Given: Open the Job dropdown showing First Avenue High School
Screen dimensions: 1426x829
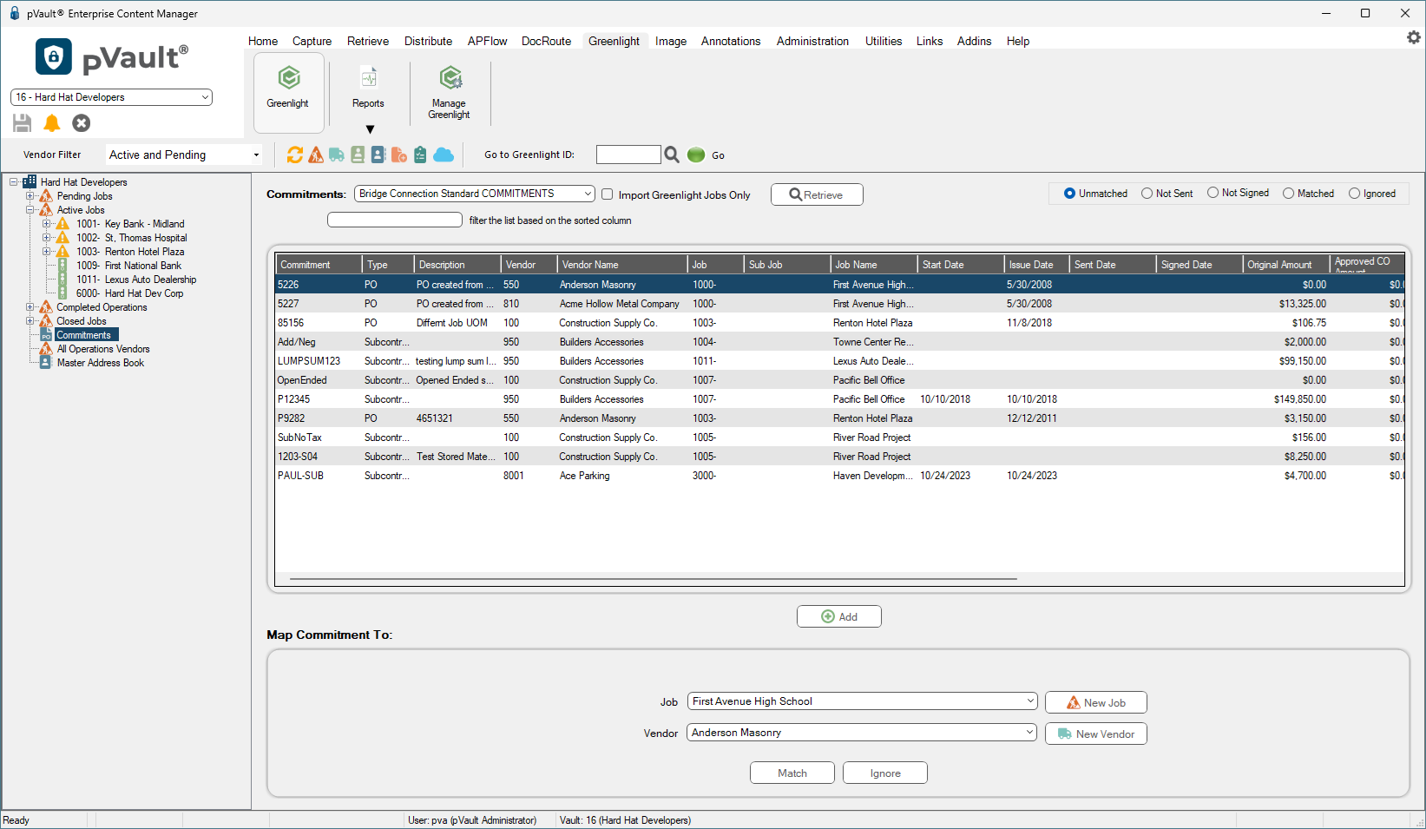Looking at the screenshot, I should (863, 701).
